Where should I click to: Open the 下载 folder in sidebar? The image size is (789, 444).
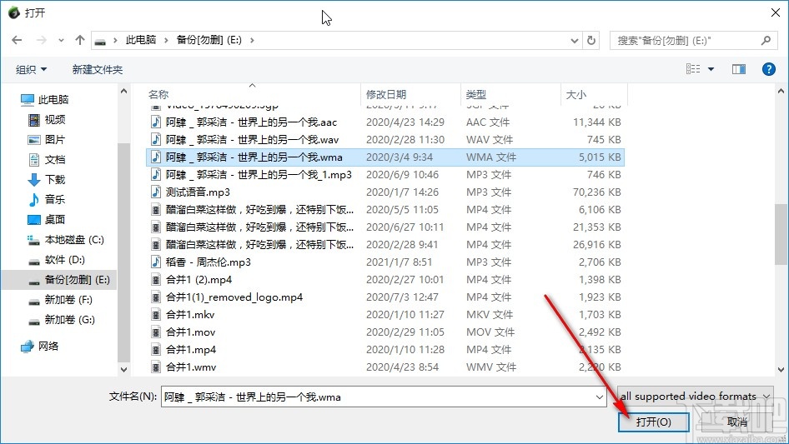click(47, 179)
